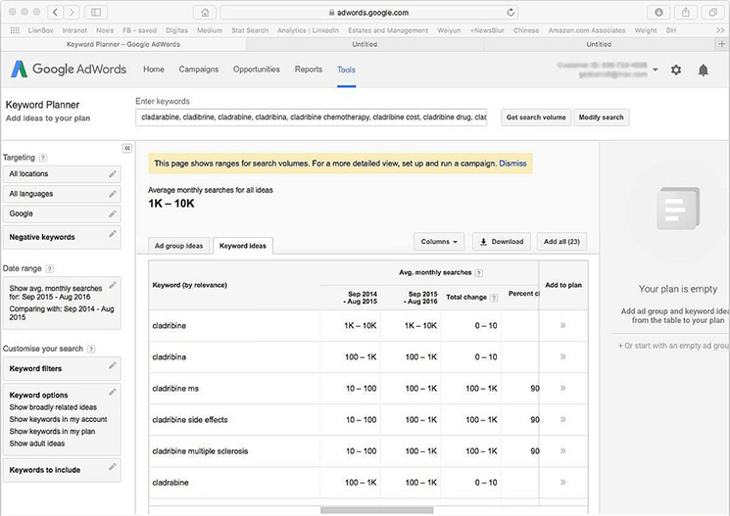Click Total change help icon
The width and height of the screenshot is (730, 516).
[x=494, y=298]
